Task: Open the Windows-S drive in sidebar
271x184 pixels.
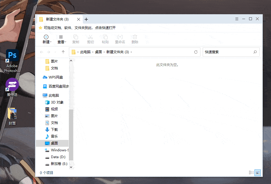Action: pyautogui.click(x=57, y=150)
